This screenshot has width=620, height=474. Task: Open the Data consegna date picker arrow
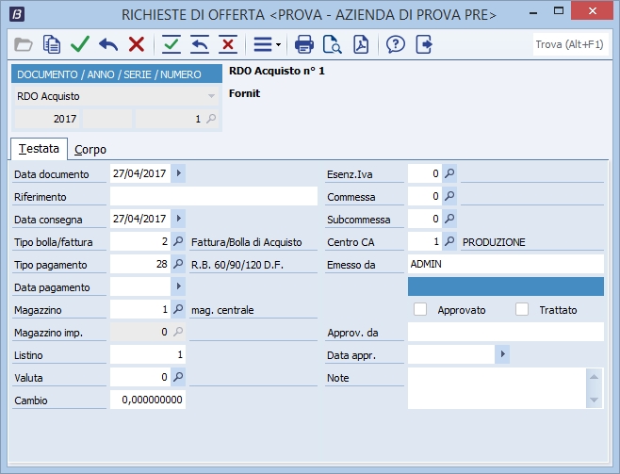pyautogui.click(x=179, y=219)
